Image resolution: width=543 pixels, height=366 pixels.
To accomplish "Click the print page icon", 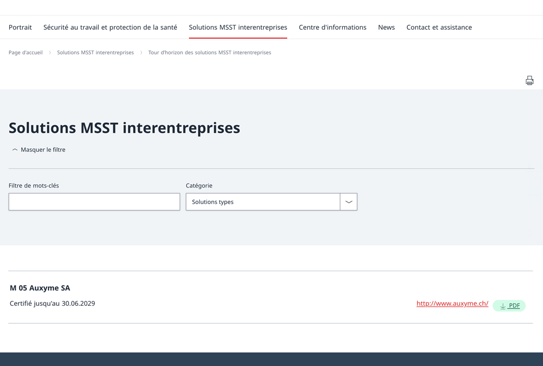I will (x=529, y=80).
